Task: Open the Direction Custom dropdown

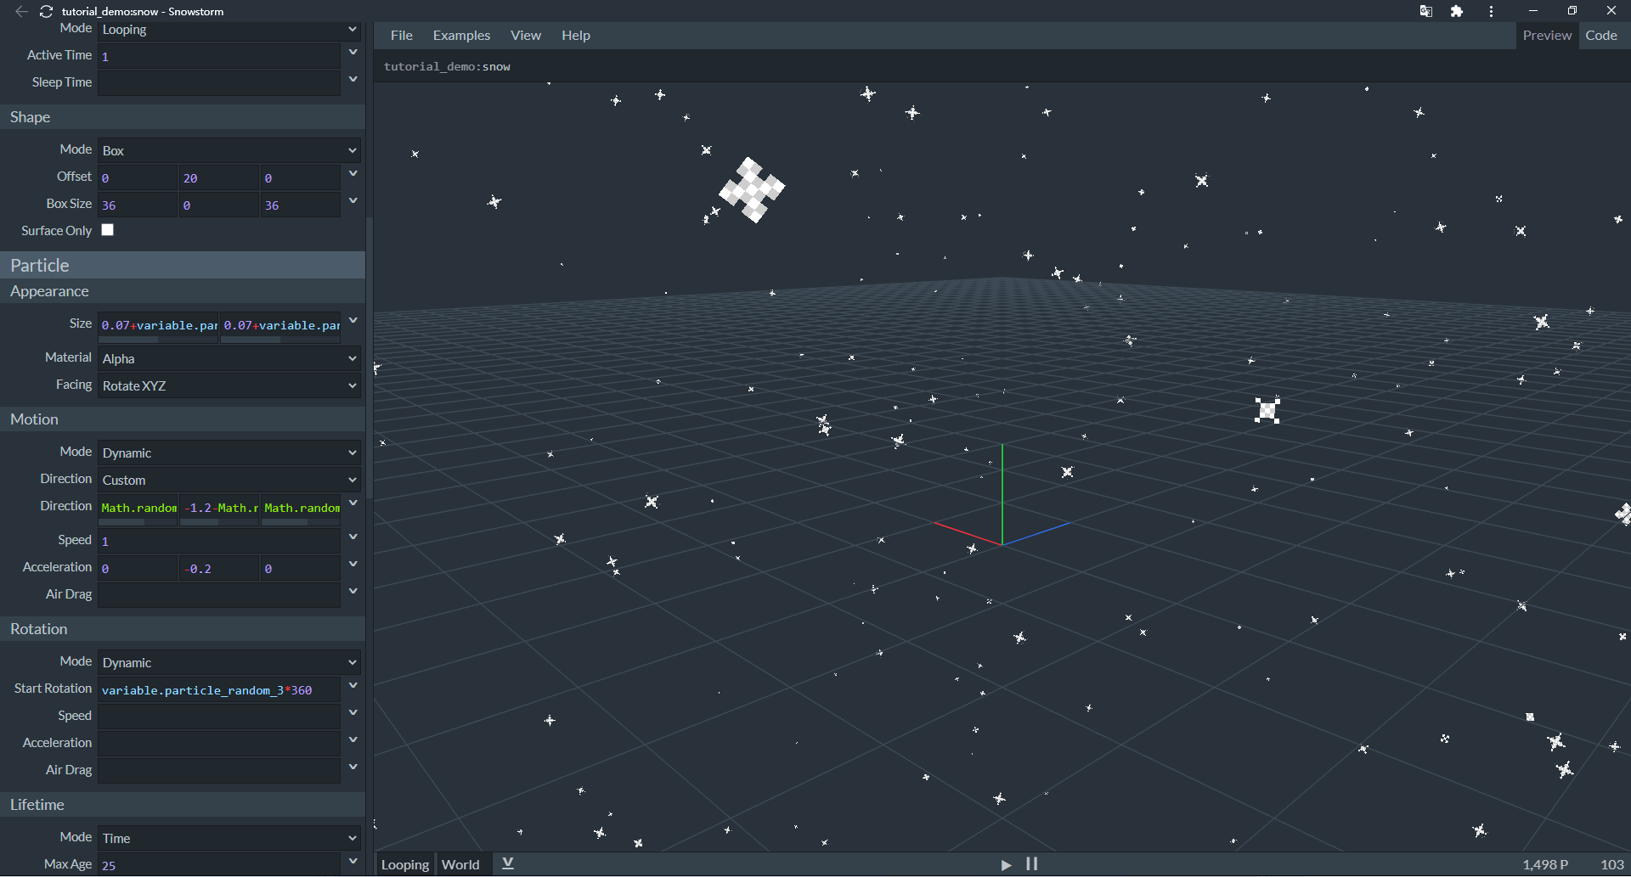Action: (229, 480)
